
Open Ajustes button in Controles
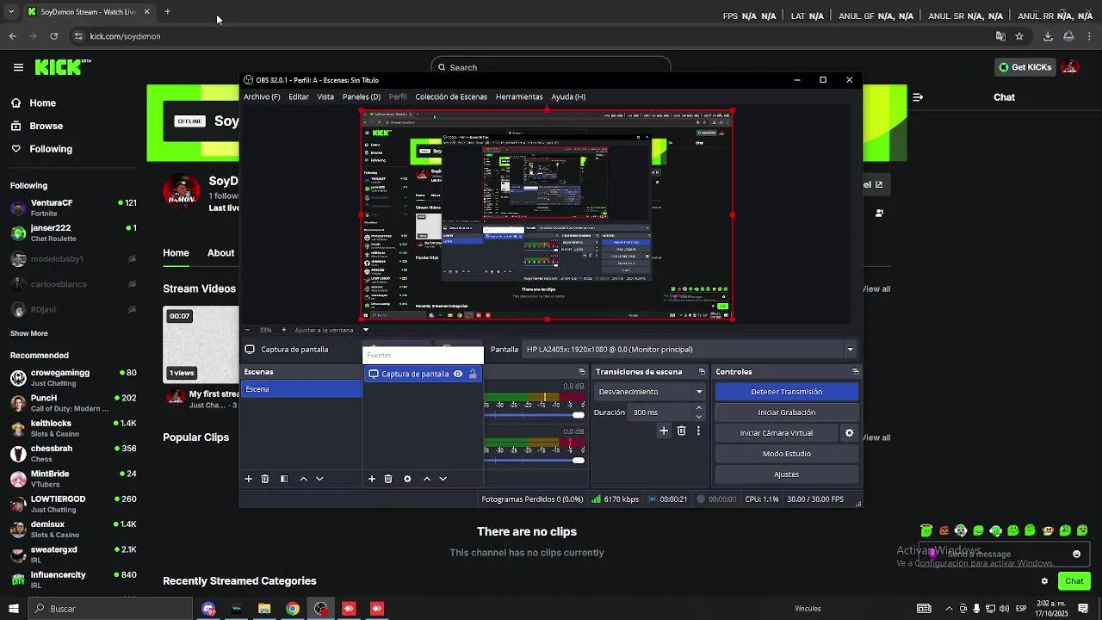coord(787,474)
